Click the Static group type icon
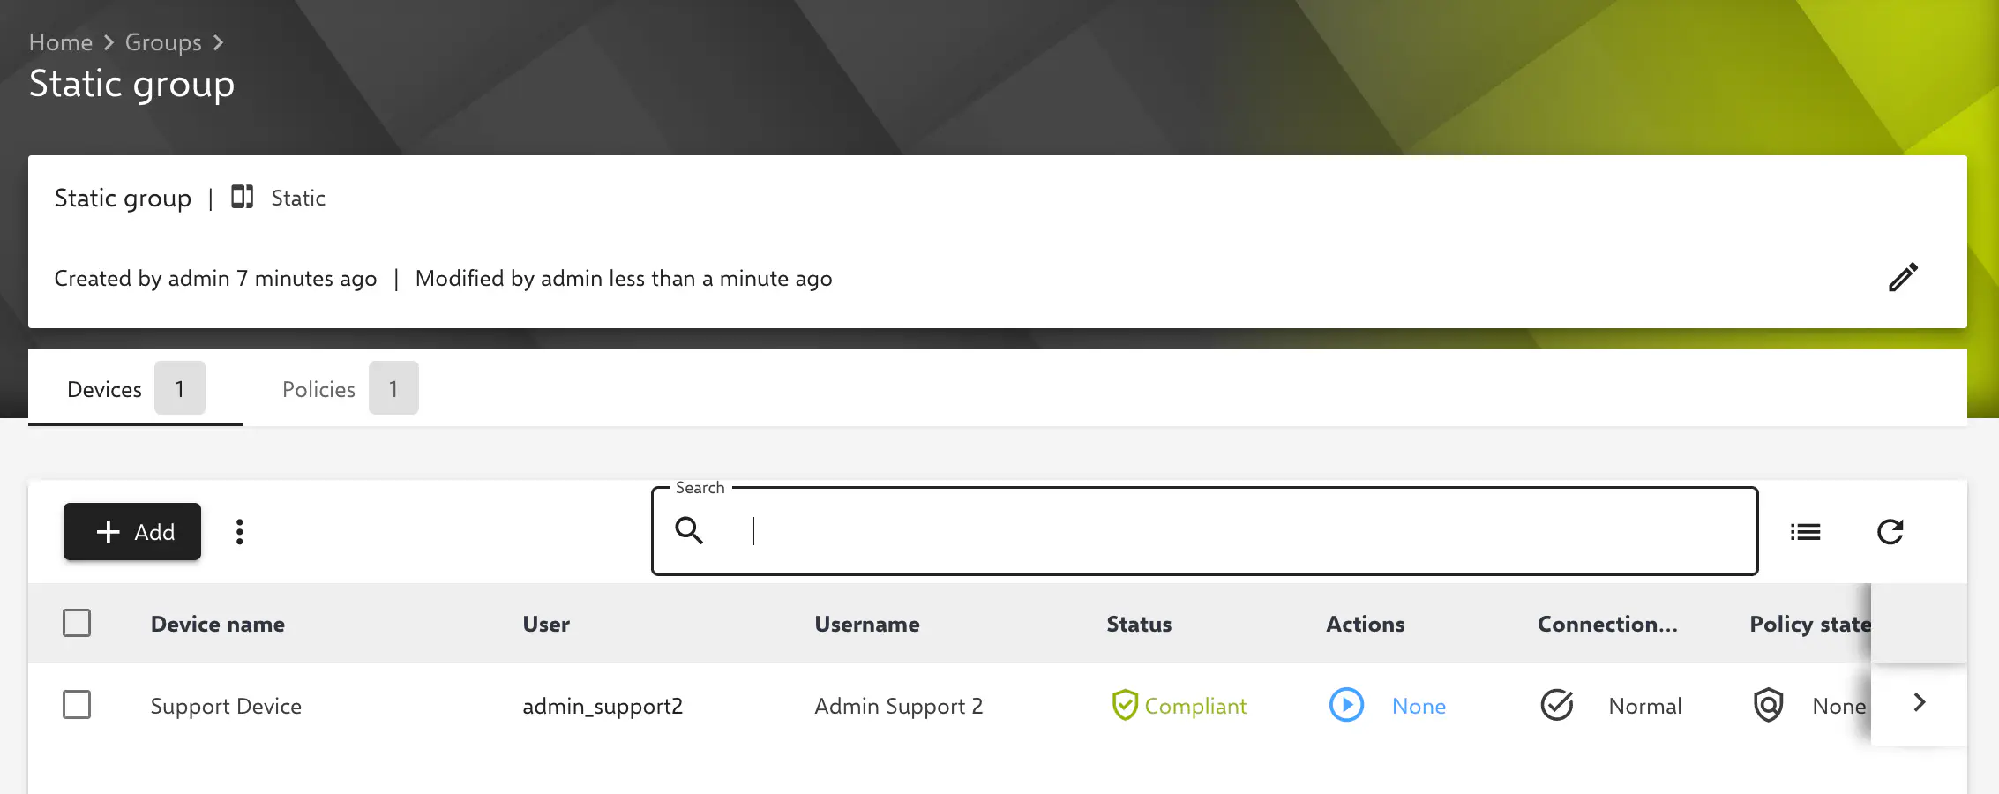Image resolution: width=1999 pixels, height=794 pixels. 242,197
